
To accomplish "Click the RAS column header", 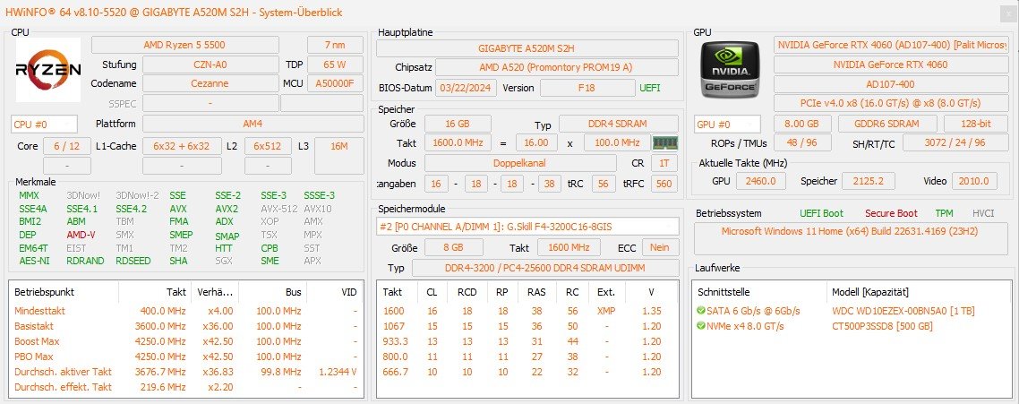I will pyautogui.click(x=536, y=292).
